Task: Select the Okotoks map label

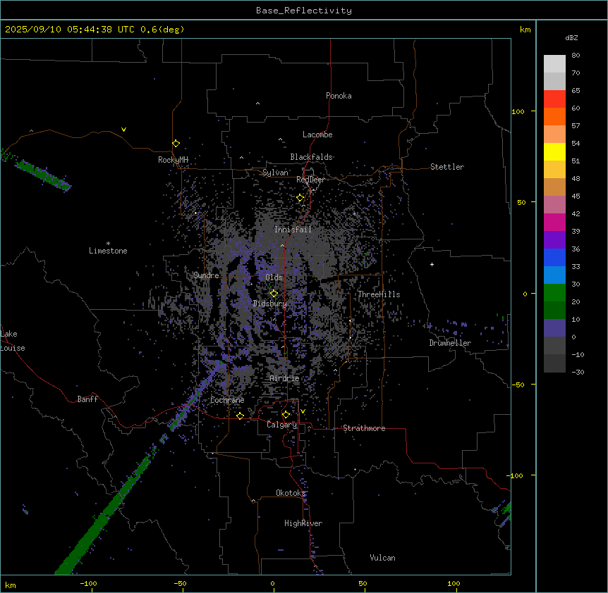Action: pos(291,493)
